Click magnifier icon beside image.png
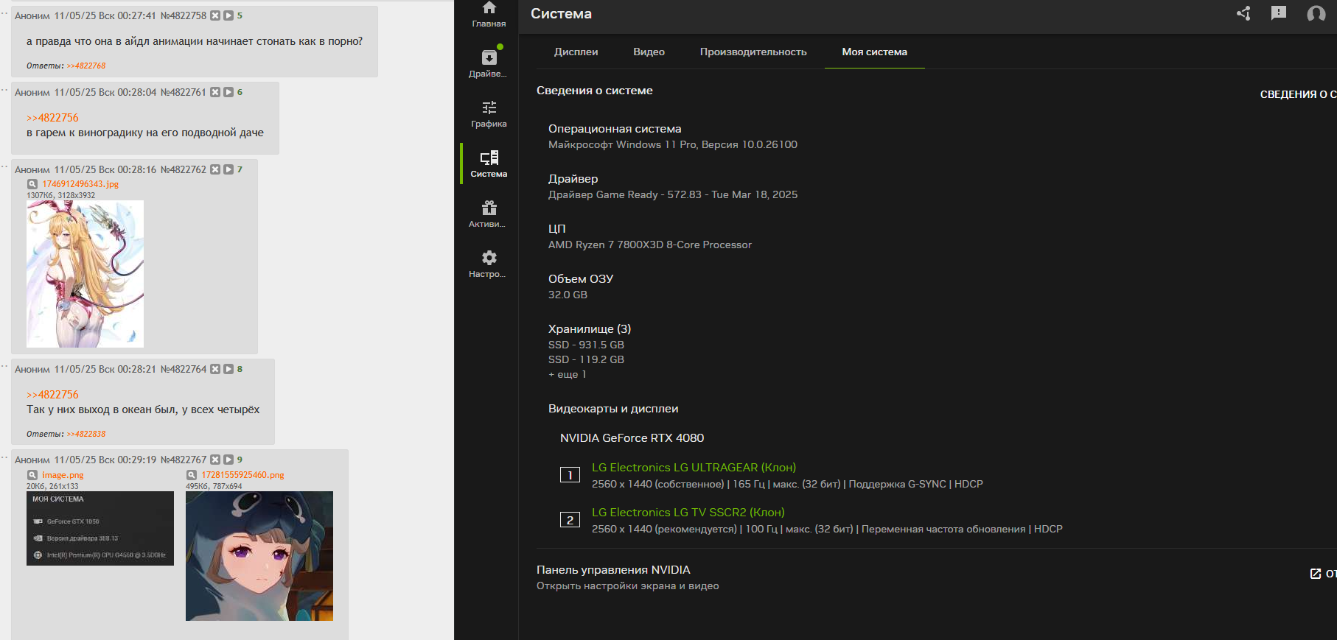This screenshot has height=640, width=1337. click(32, 475)
